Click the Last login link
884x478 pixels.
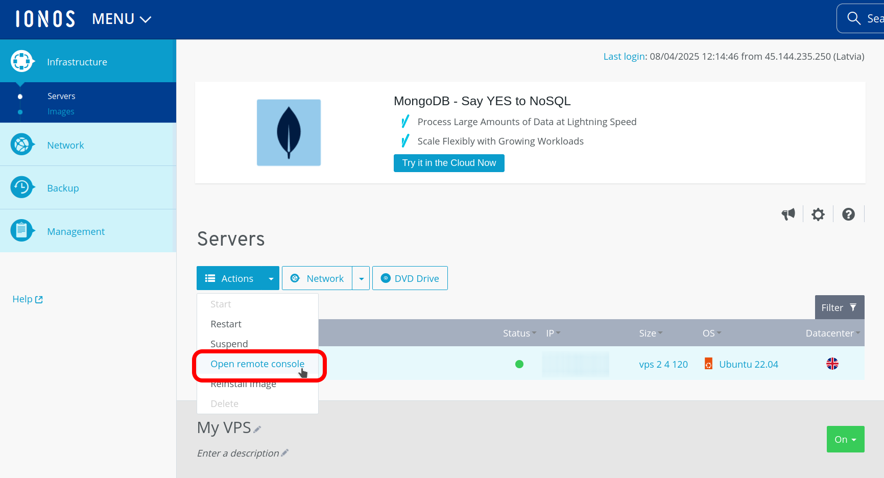[624, 57]
